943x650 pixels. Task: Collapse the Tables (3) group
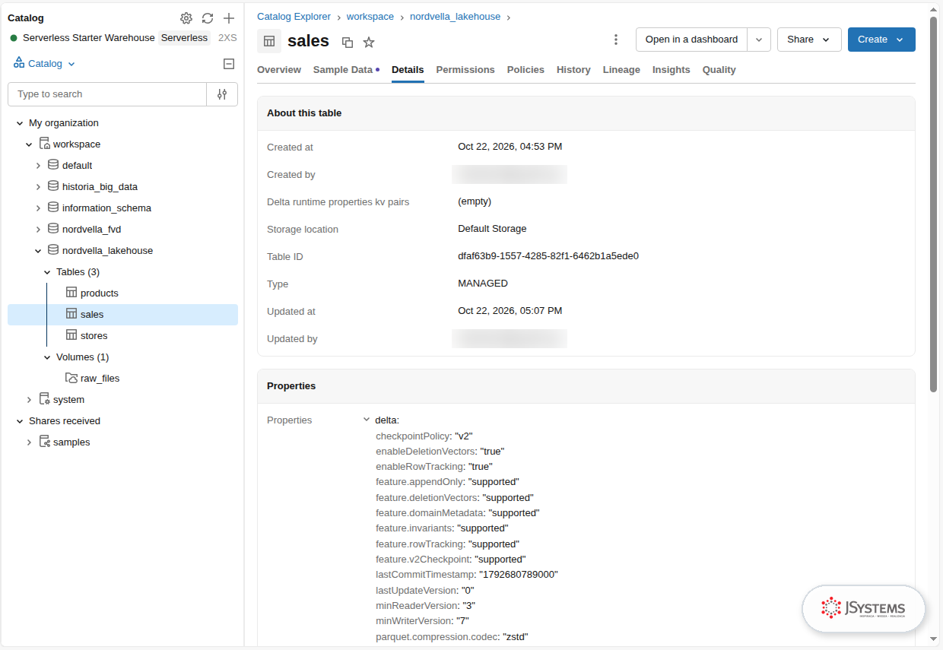pyautogui.click(x=47, y=272)
